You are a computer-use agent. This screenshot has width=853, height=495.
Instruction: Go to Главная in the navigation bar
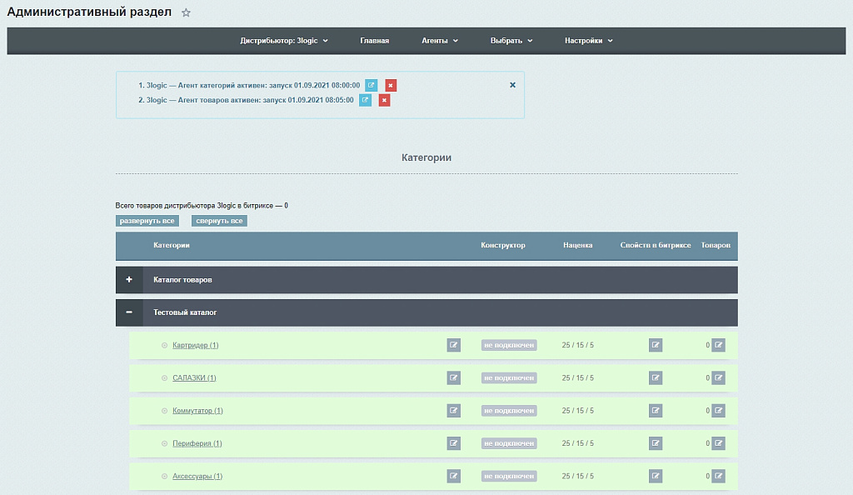[374, 41]
